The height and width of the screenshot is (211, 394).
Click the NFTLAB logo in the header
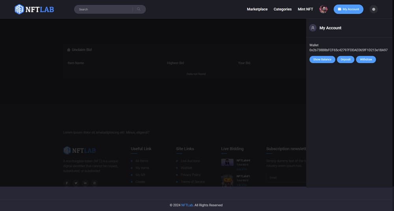(x=34, y=9)
